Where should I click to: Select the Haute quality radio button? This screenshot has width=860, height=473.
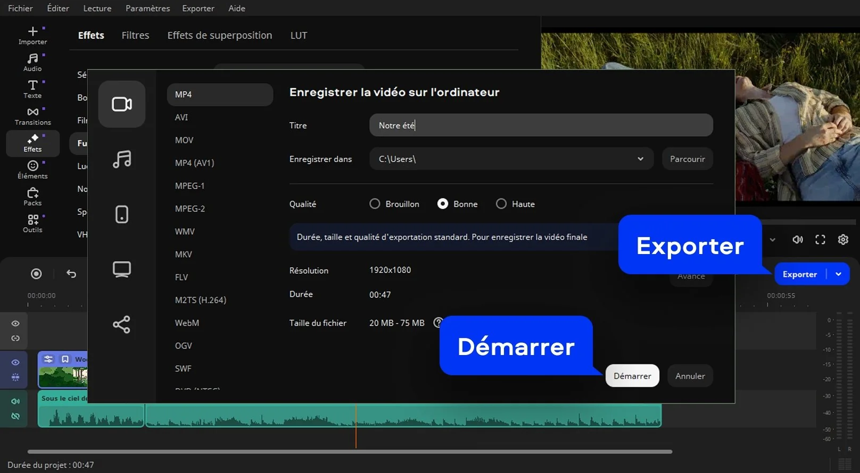point(501,204)
